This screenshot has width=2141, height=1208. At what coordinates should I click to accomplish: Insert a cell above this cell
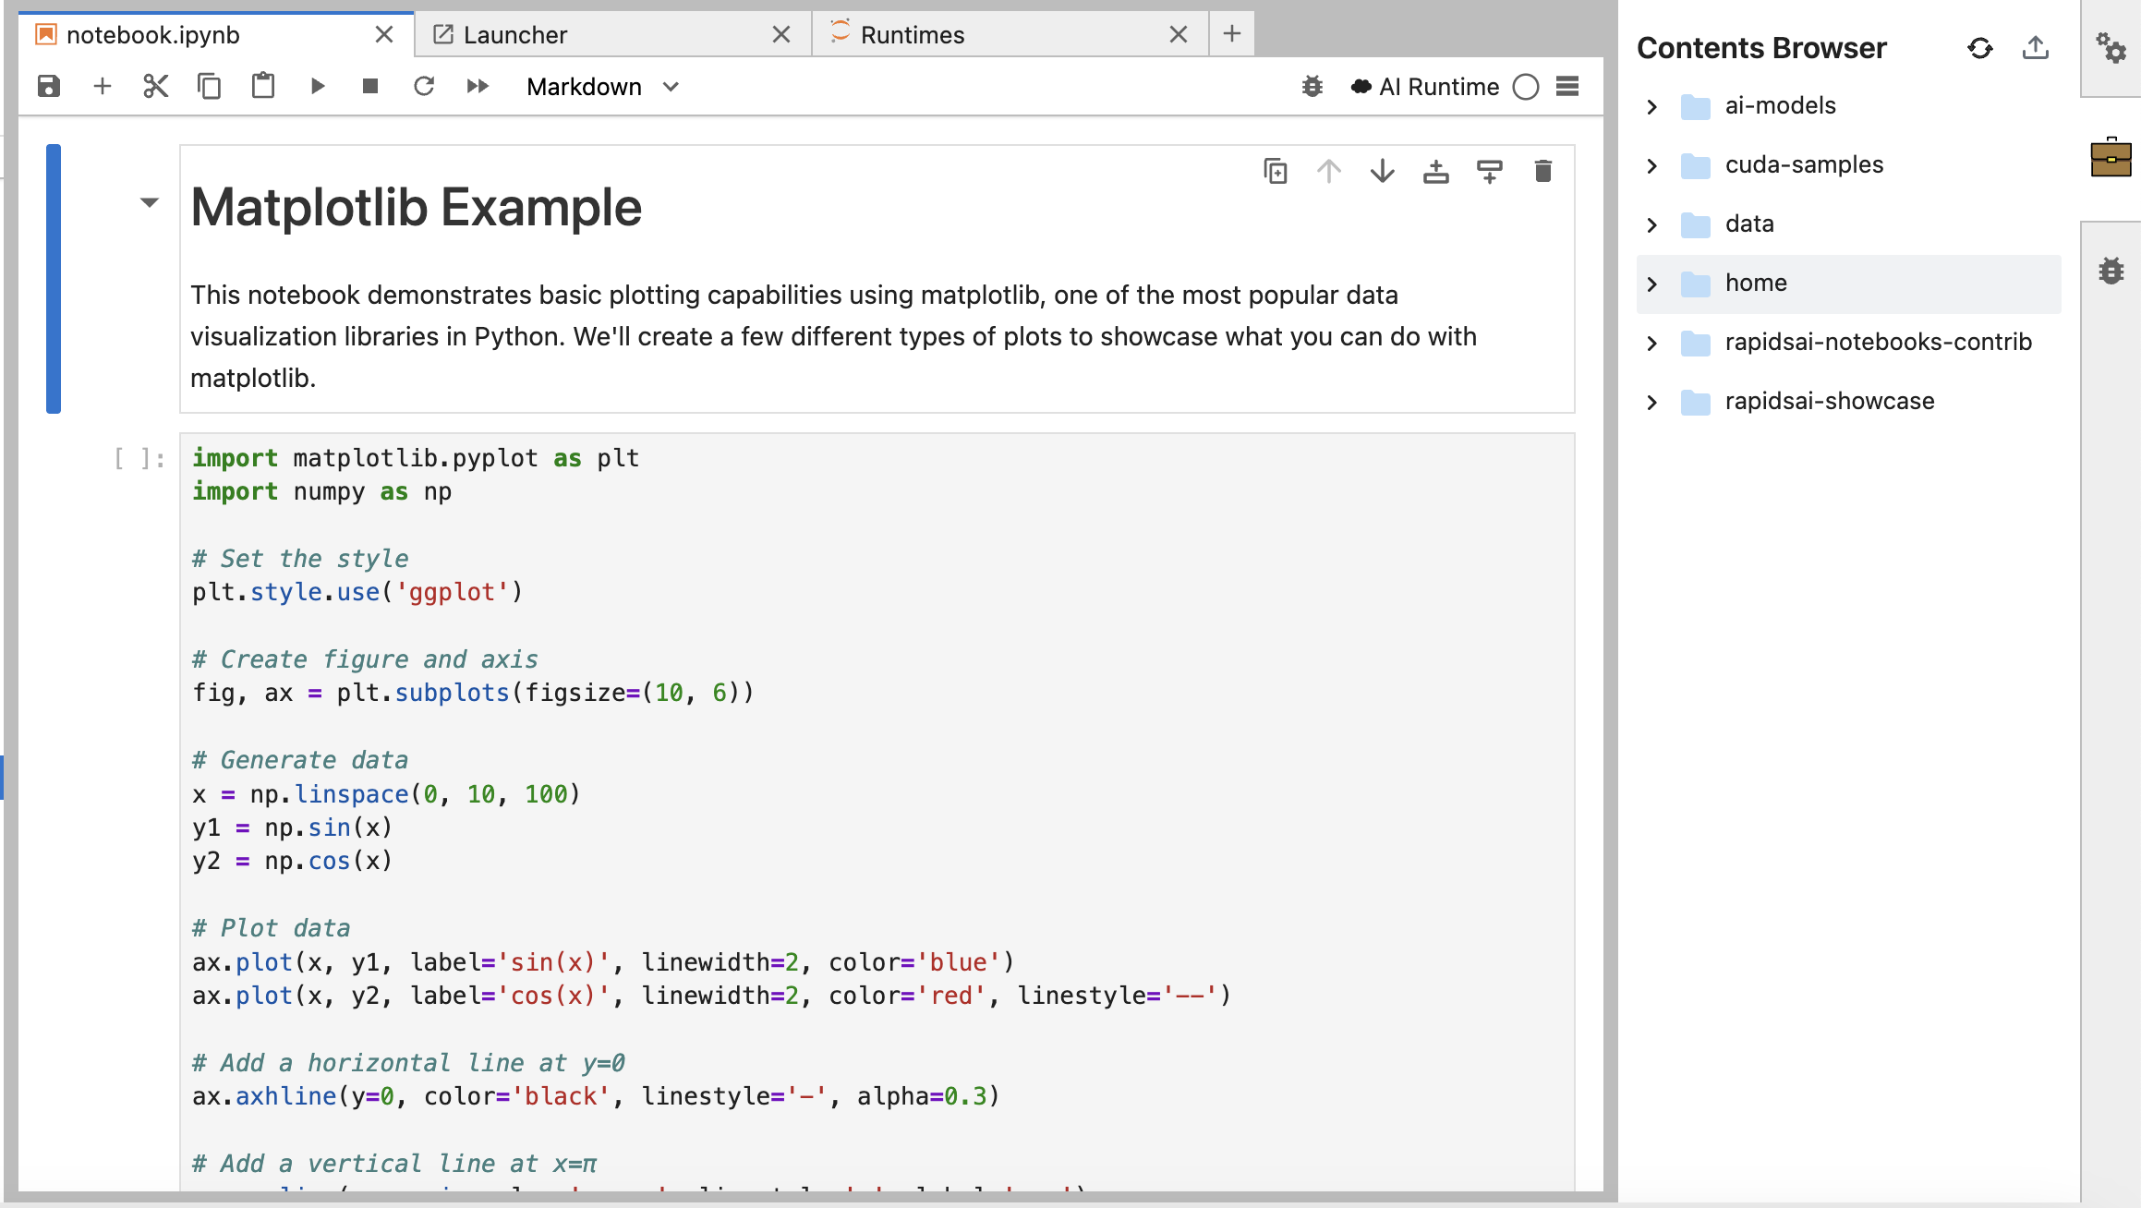pos(1436,172)
